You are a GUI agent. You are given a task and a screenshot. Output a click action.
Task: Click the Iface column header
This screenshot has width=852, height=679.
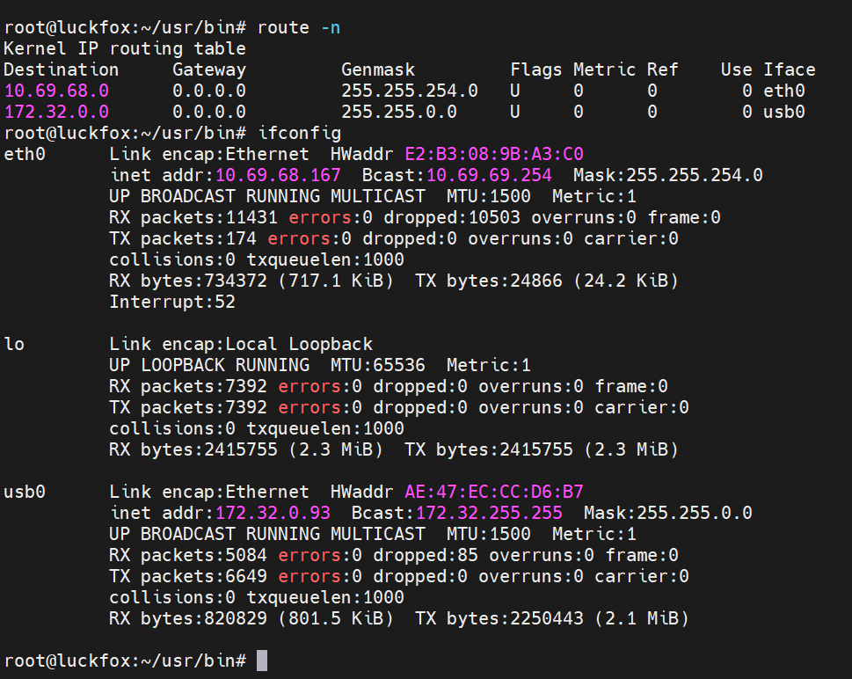point(790,69)
